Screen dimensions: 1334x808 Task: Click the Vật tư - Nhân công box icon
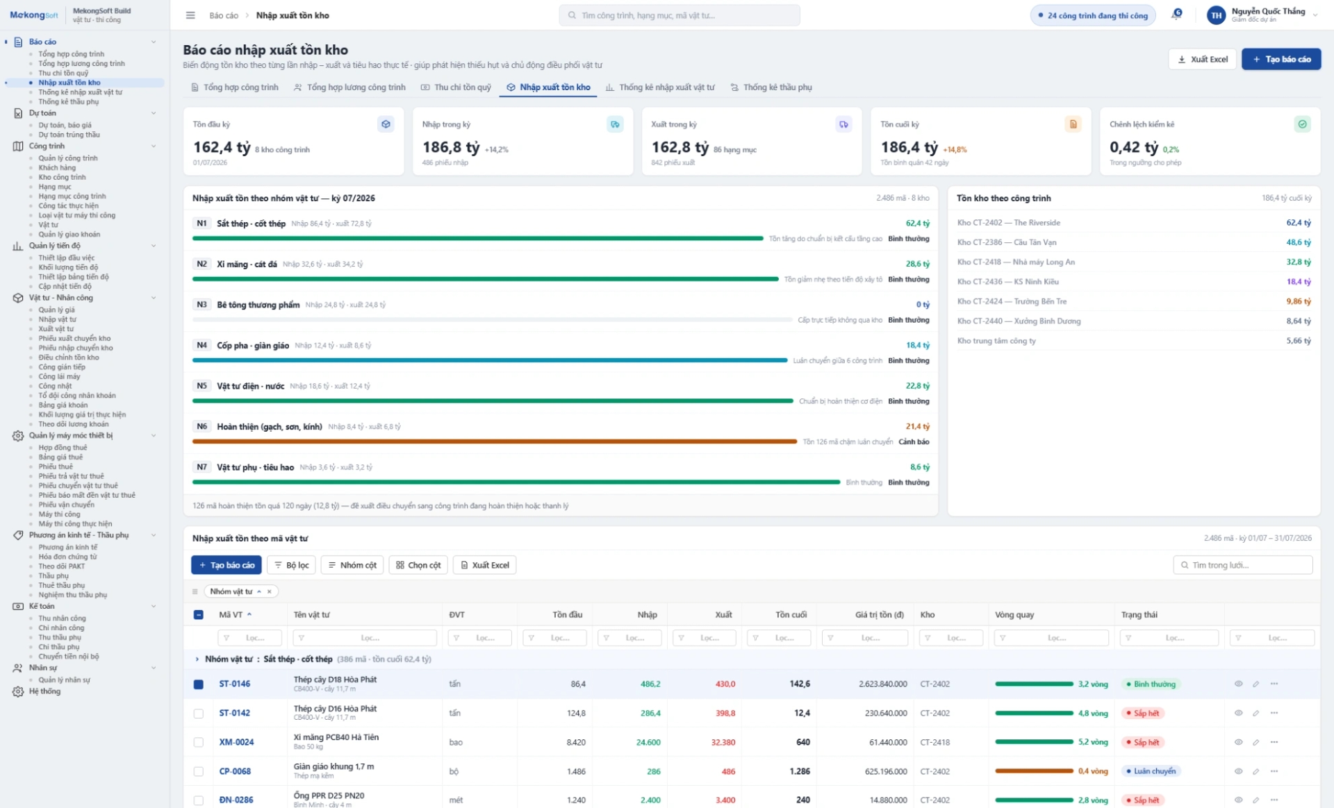click(18, 298)
